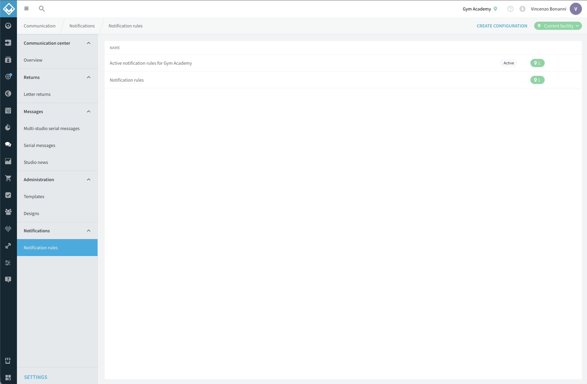Click the target icon with blue dot
Screen dimensions: 587x384
click(x=8, y=77)
